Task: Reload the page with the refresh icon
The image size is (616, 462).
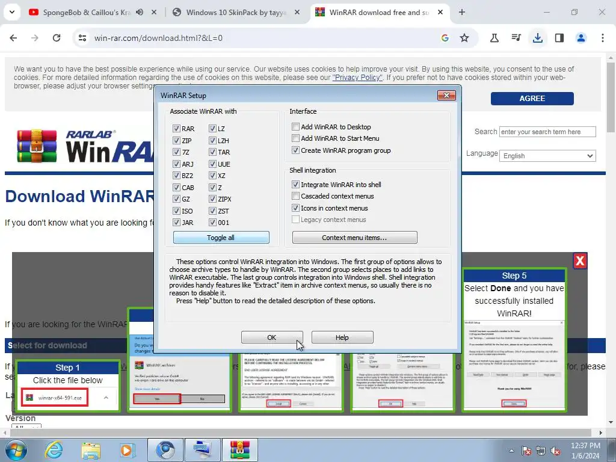Action: (57, 38)
